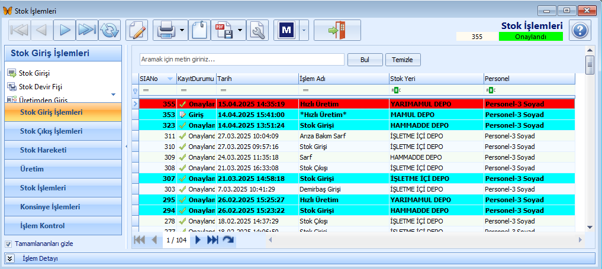Screen dimensions: 602x269
Task: Expand the İşlem Detayı panel
Action: pos(11,259)
